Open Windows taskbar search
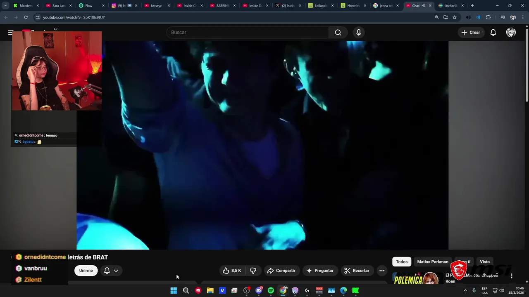 (186, 290)
